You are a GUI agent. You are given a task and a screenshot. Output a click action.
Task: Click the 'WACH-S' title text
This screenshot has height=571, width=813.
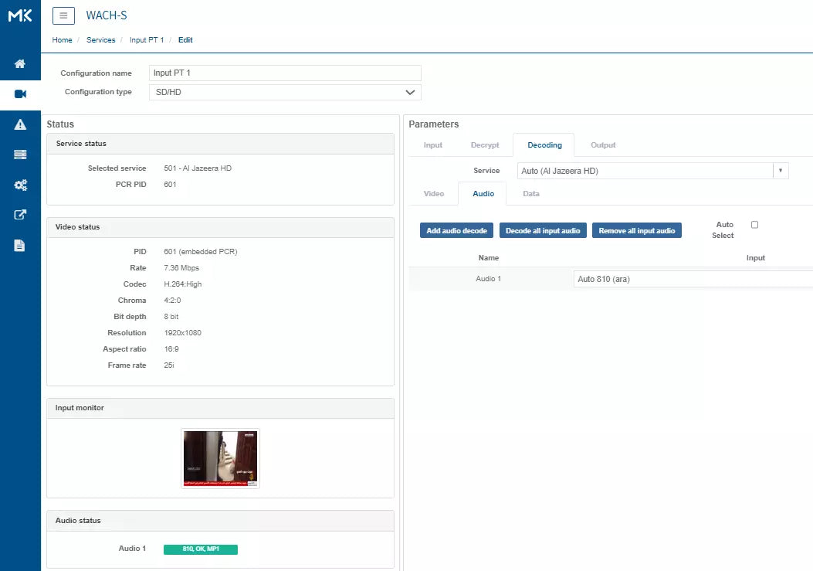click(107, 15)
